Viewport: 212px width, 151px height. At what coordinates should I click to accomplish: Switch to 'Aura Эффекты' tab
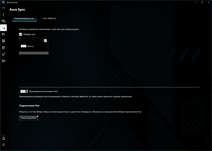point(49,19)
